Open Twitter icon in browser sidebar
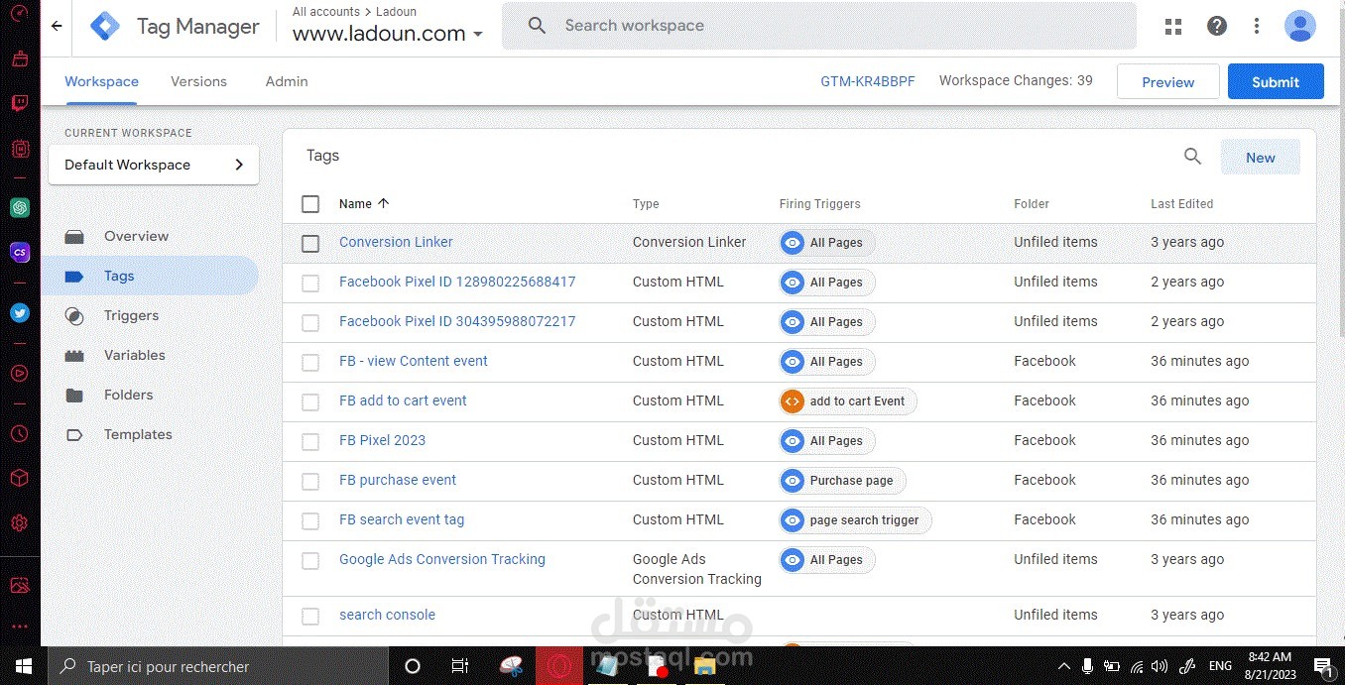Viewport: 1345px width, 685px height. tap(20, 313)
